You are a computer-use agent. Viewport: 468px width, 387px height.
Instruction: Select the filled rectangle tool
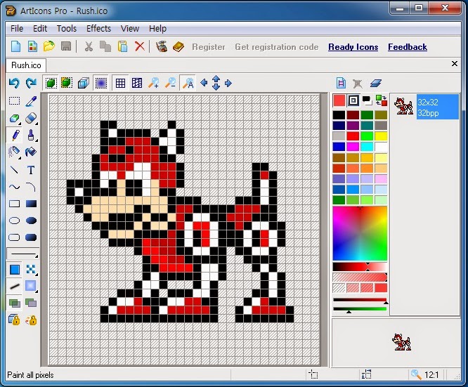(x=31, y=204)
